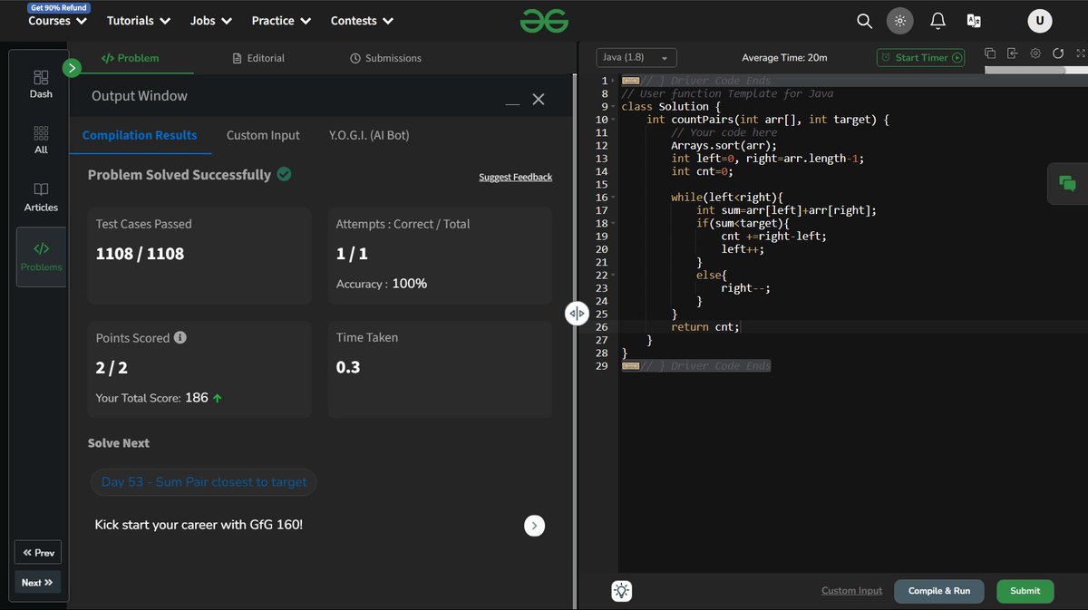1088x610 pixels.
Task: Open the user profile avatar 'U'
Action: tap(1039, 21)
